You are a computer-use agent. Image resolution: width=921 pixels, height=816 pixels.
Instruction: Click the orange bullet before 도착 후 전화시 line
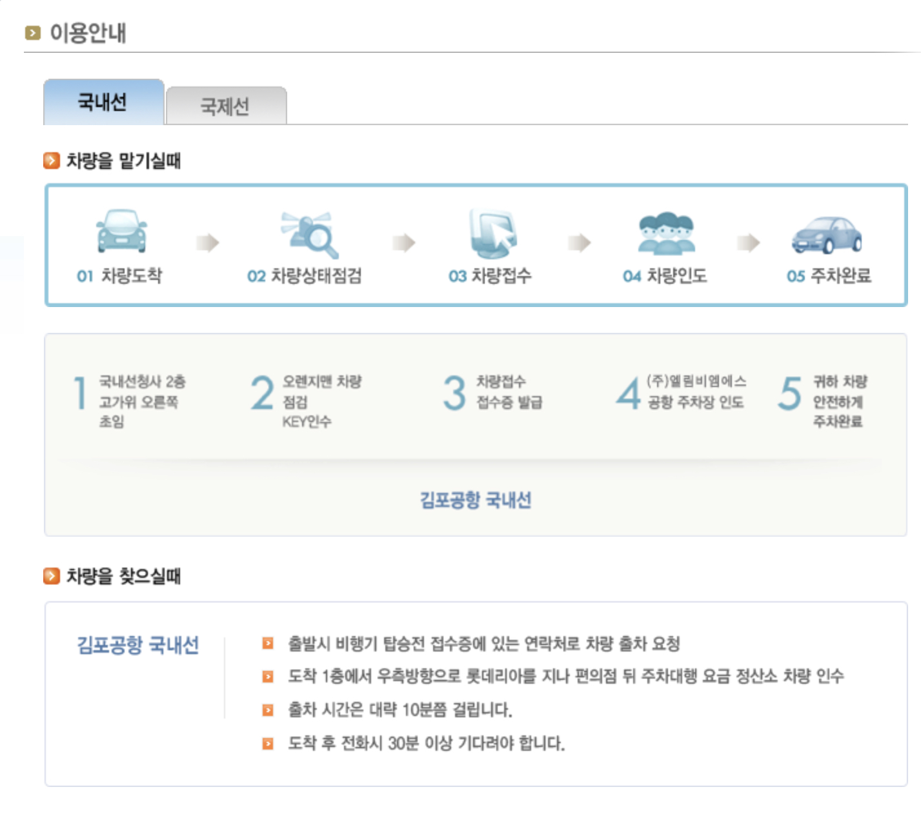pos(267,743)
